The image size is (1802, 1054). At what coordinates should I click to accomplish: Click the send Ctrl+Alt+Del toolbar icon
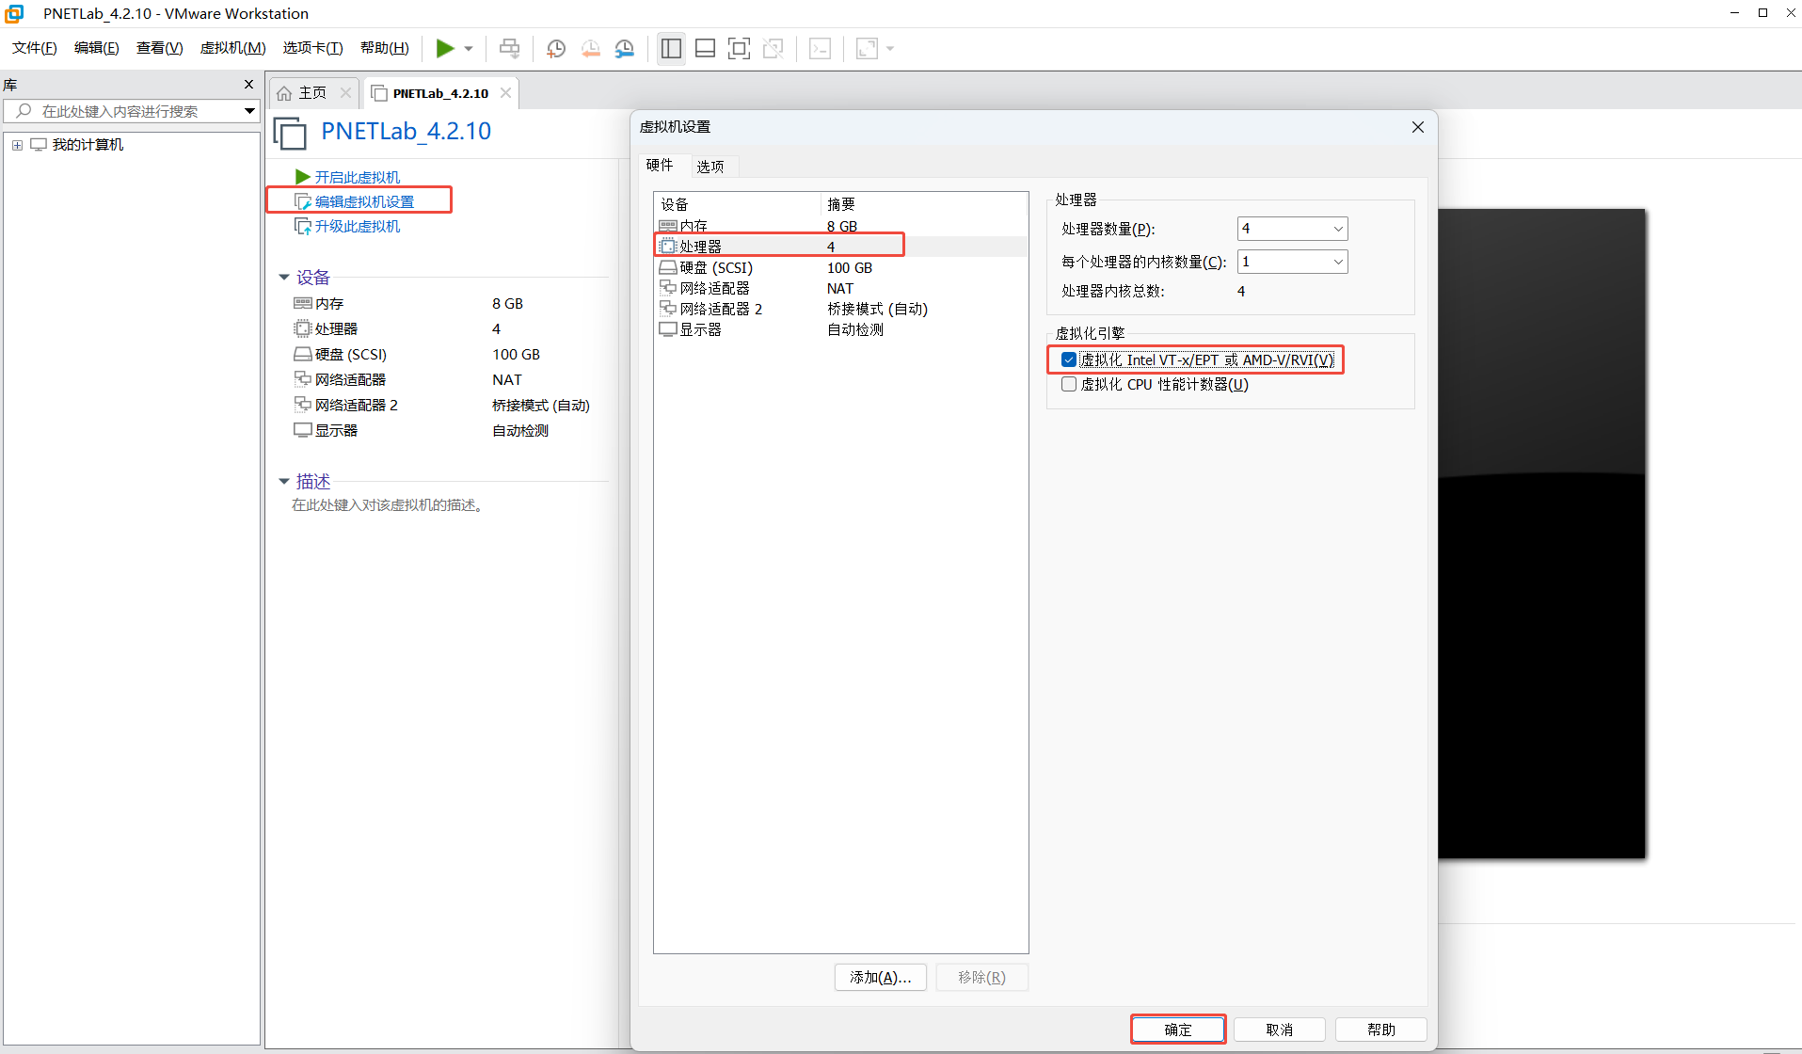509,48
